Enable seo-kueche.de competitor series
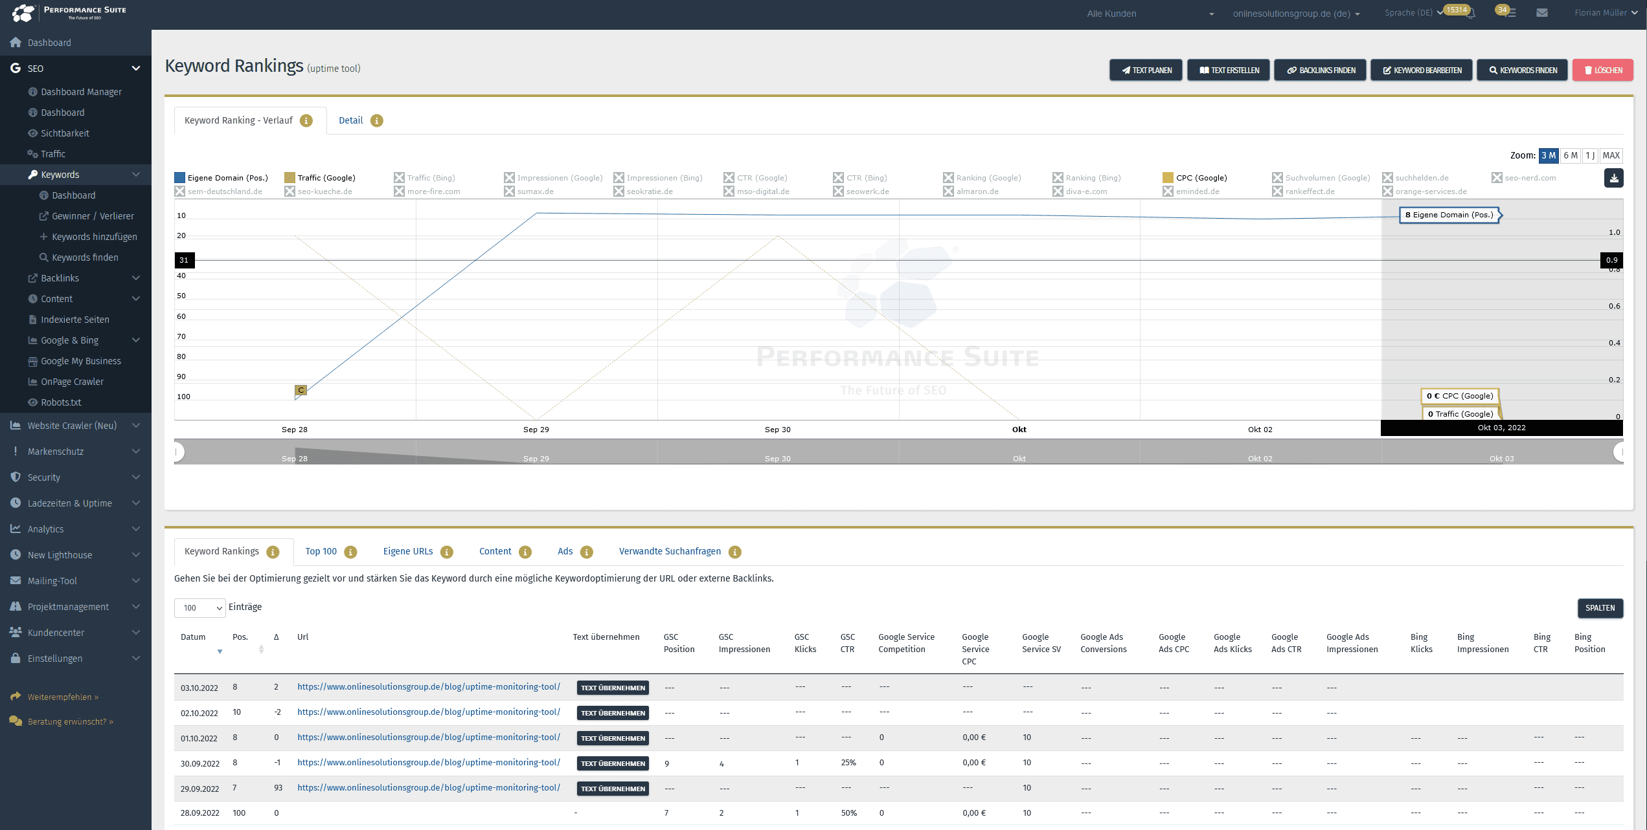1647x830 pixels. [318, 191]
